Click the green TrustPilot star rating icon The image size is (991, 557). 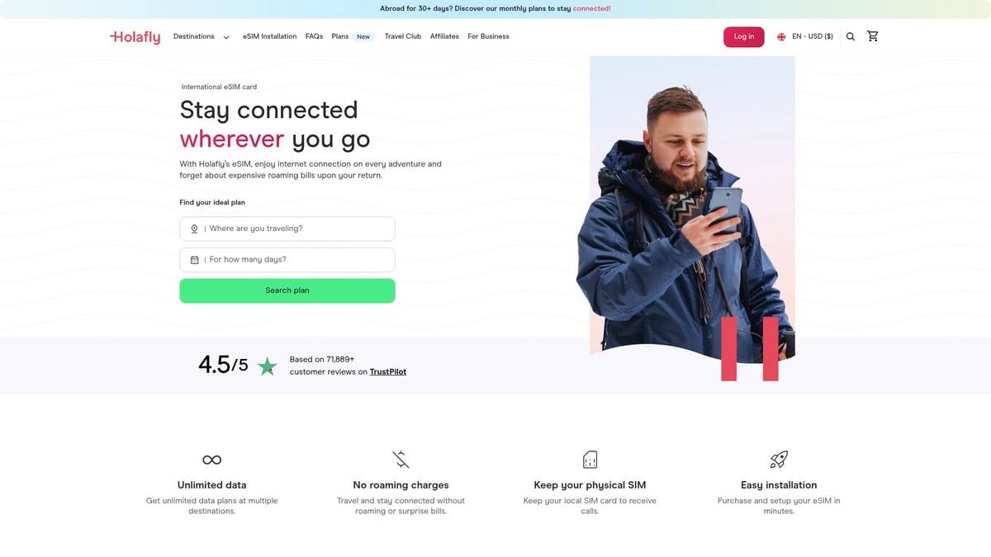point(267,365)
